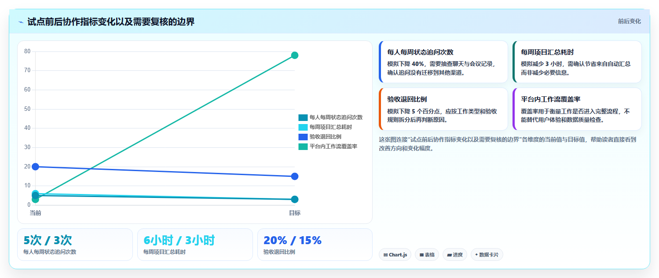The width and height of the screenshot is (659, 278).
Task: Open the 验收退回比例 info card heading
Action: coord(407,99)
